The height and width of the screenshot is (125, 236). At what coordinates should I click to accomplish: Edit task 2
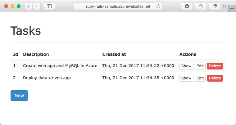(x=200, y=78)
